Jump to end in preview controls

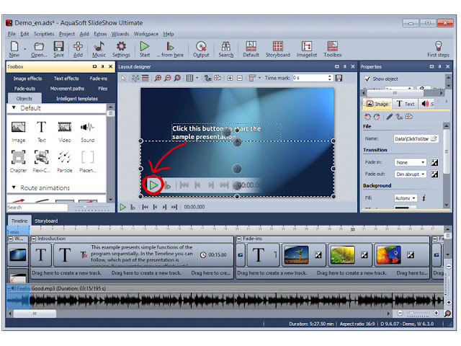tap(174, 207)
